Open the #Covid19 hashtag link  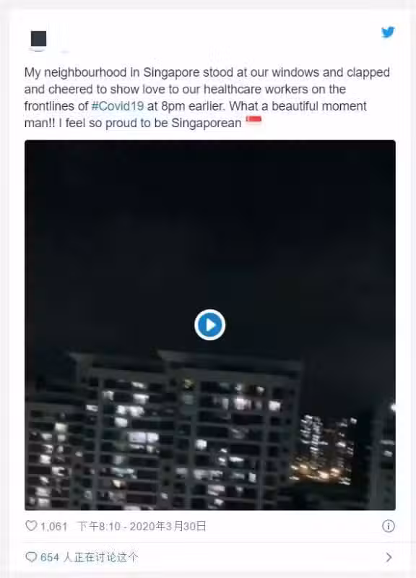point(117,106)
